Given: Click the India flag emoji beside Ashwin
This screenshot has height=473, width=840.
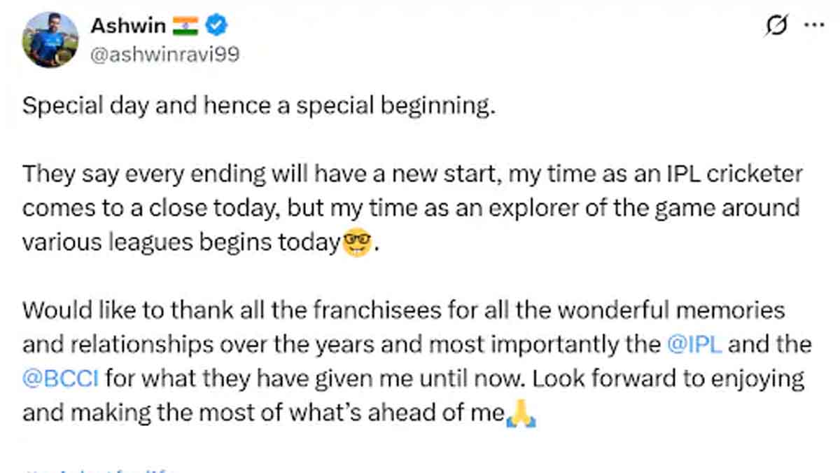Looking at the screenshot, I should point(185,27).
